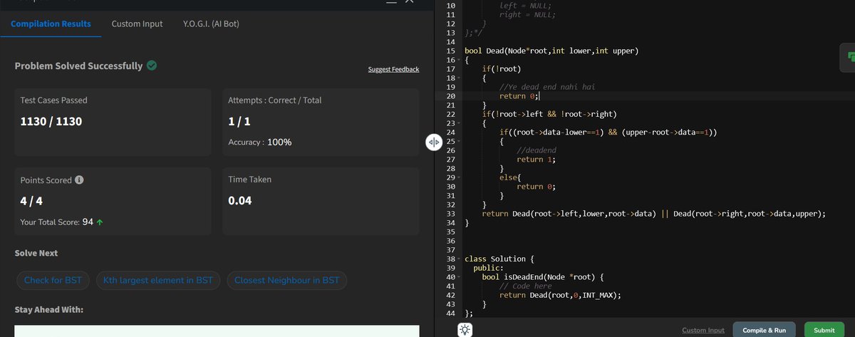
Task: Click 'public:' on line 39
Action: 488,267
